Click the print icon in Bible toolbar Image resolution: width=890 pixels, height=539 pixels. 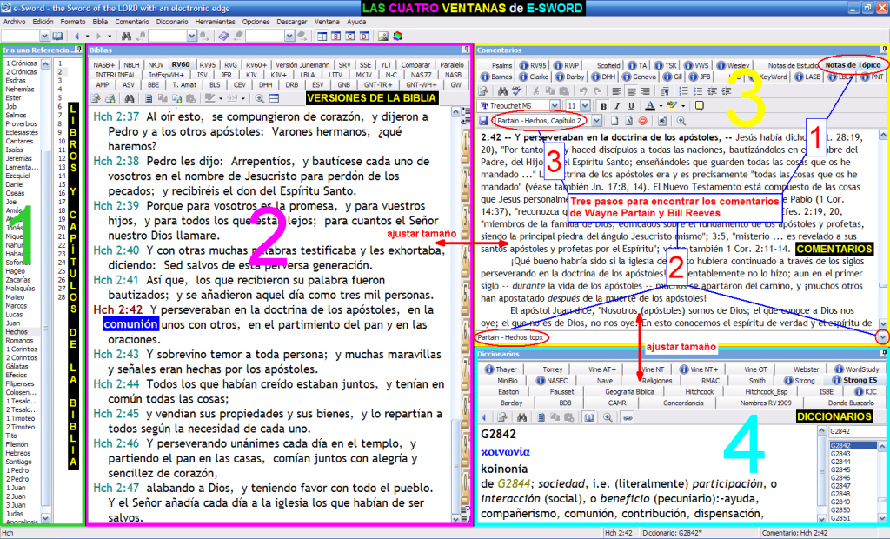109,98
